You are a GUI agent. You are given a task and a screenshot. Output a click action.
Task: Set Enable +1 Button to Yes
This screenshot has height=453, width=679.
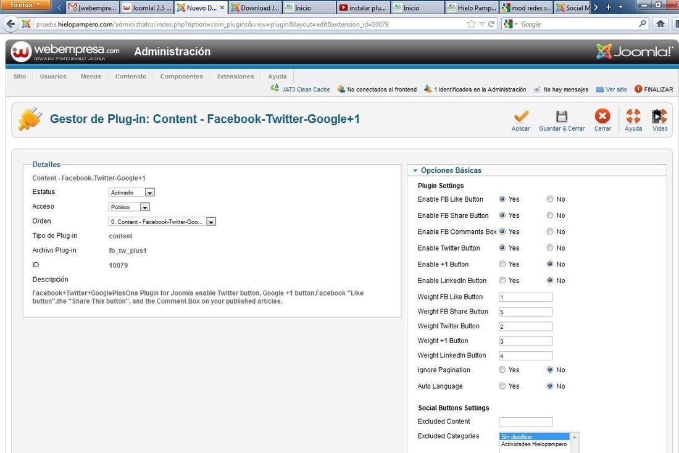tap(502, 264)
